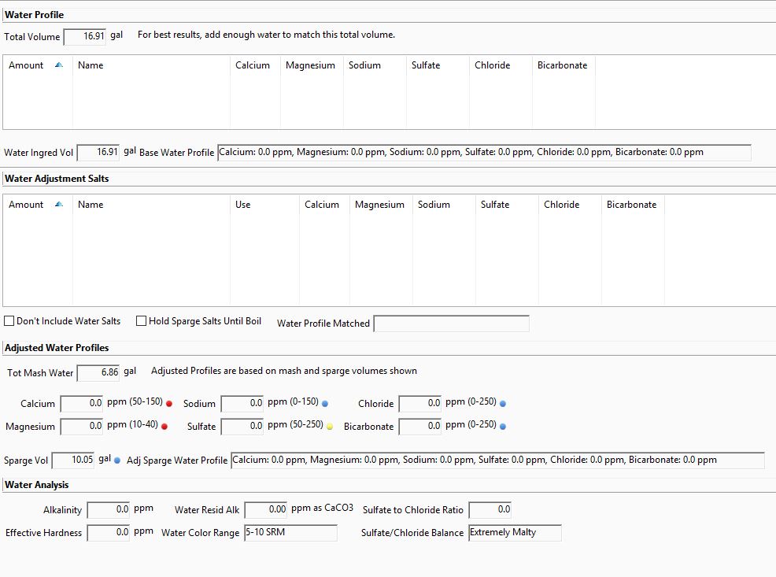Click the Adj Sparge Water Profile box
The width and height of the screenshot is (776, 577).
497,460
